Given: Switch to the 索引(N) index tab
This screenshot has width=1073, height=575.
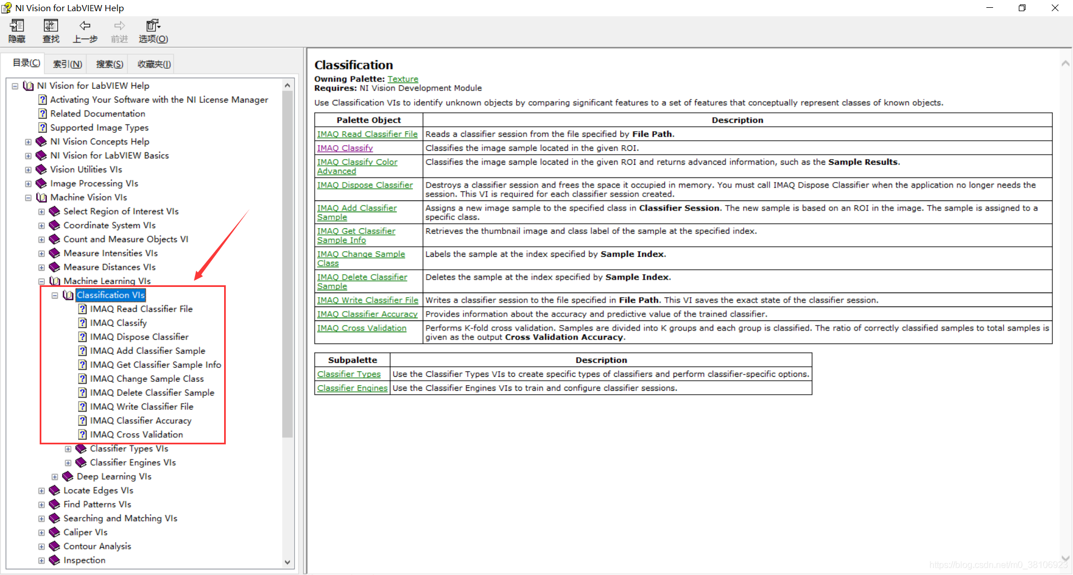Looking at the screenshot, I should [x=68, y=64].
